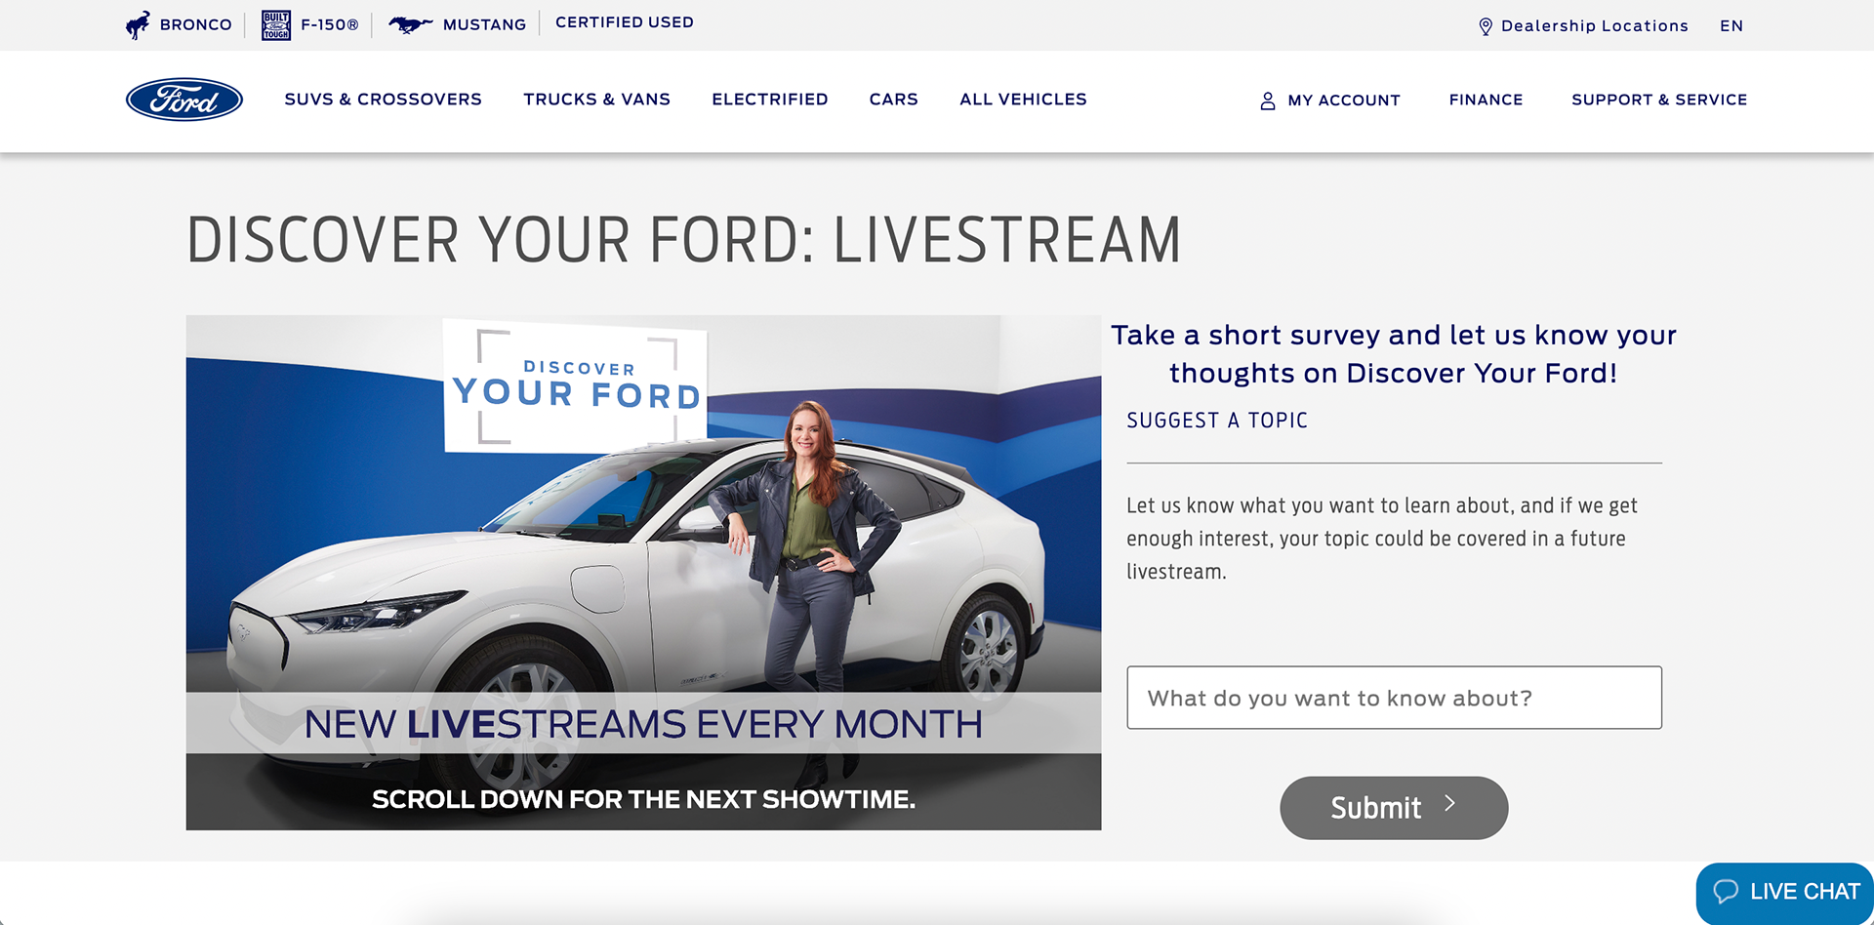Screen dimensions: 1874x925
Task: Open the SUPPORT & SERVICE menu
Action: point(1659,100)
